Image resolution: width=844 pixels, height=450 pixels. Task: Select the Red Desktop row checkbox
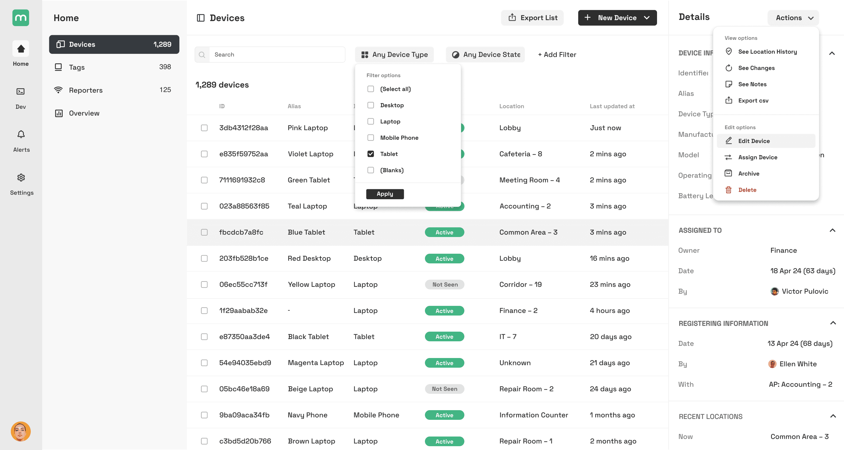pos(204,258)
